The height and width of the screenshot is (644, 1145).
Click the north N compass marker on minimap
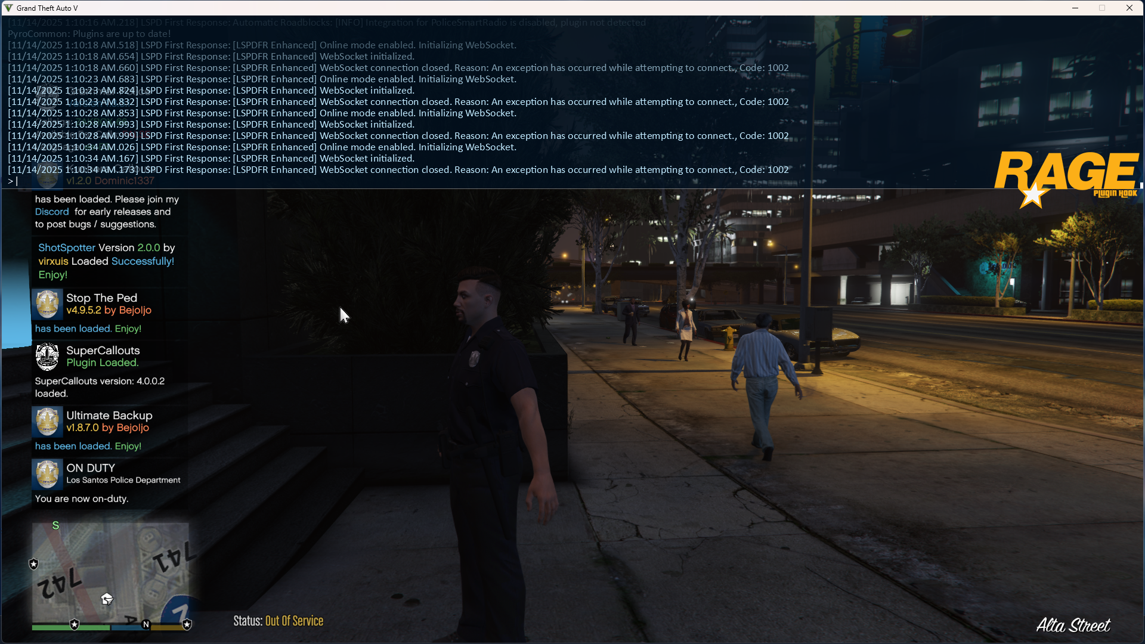point(146,624)
